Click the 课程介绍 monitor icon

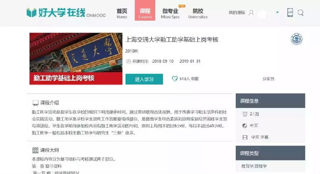(x=35, y=103)
